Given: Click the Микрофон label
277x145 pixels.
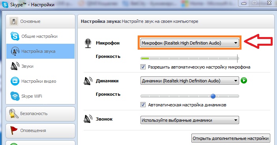Looking at the screenshot, I should coord(108,43).
